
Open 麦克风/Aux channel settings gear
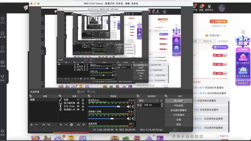[x=133, y=107]
